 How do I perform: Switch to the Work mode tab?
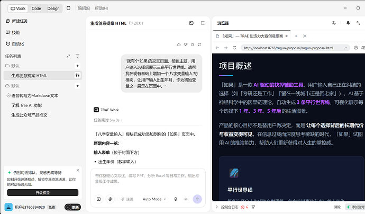[18, 8]
